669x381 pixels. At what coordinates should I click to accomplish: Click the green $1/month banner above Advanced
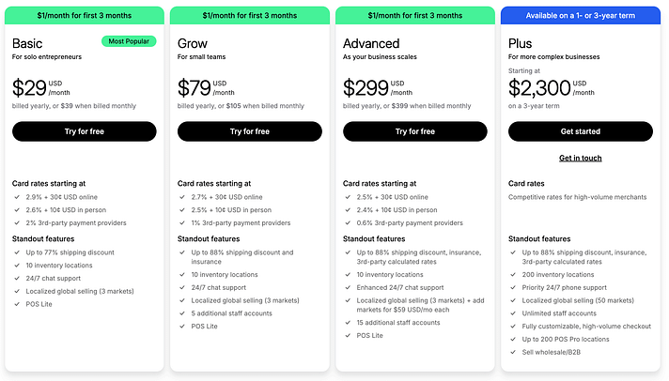coord(414,15)
